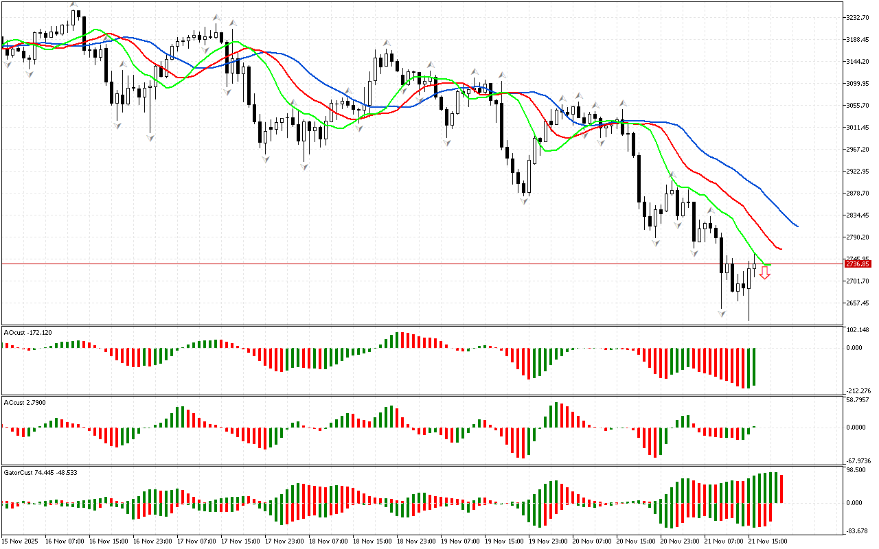Click the fractal arrow above the chart's highest candle
The width and height of the screenshot is (879, 549).
[x=73, y=5]
